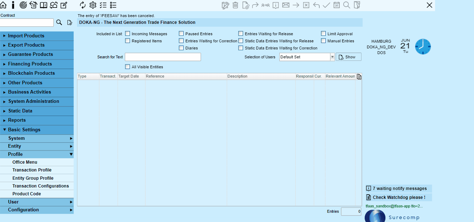Expand Export Products menu
The height and width of the screenshot is (222, 474).
tap(37, 45)
